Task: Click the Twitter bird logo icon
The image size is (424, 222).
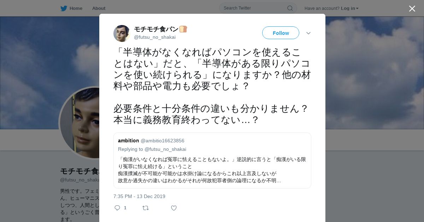Action: point(64,8)
